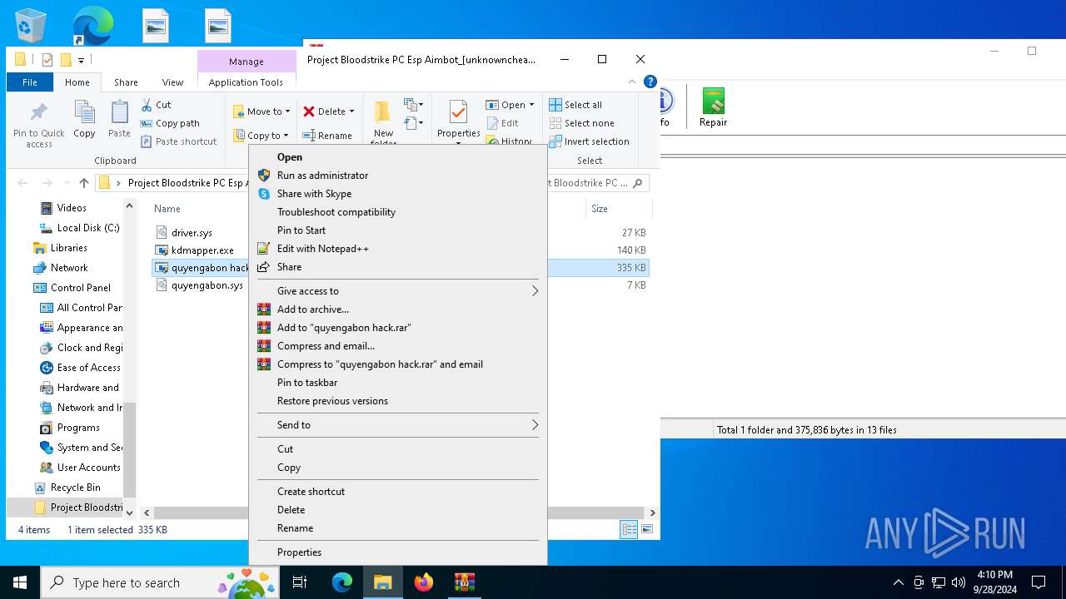Open the Windows Start menu
This screenshot has width=1066, height=599.
tap(20, 582)
